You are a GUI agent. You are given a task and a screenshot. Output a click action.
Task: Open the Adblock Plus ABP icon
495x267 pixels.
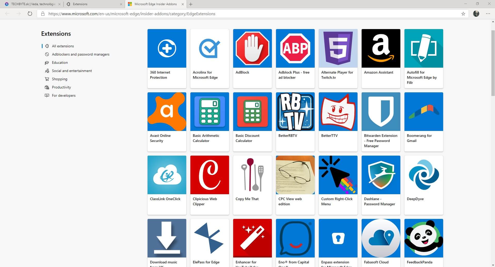point(295,48)
